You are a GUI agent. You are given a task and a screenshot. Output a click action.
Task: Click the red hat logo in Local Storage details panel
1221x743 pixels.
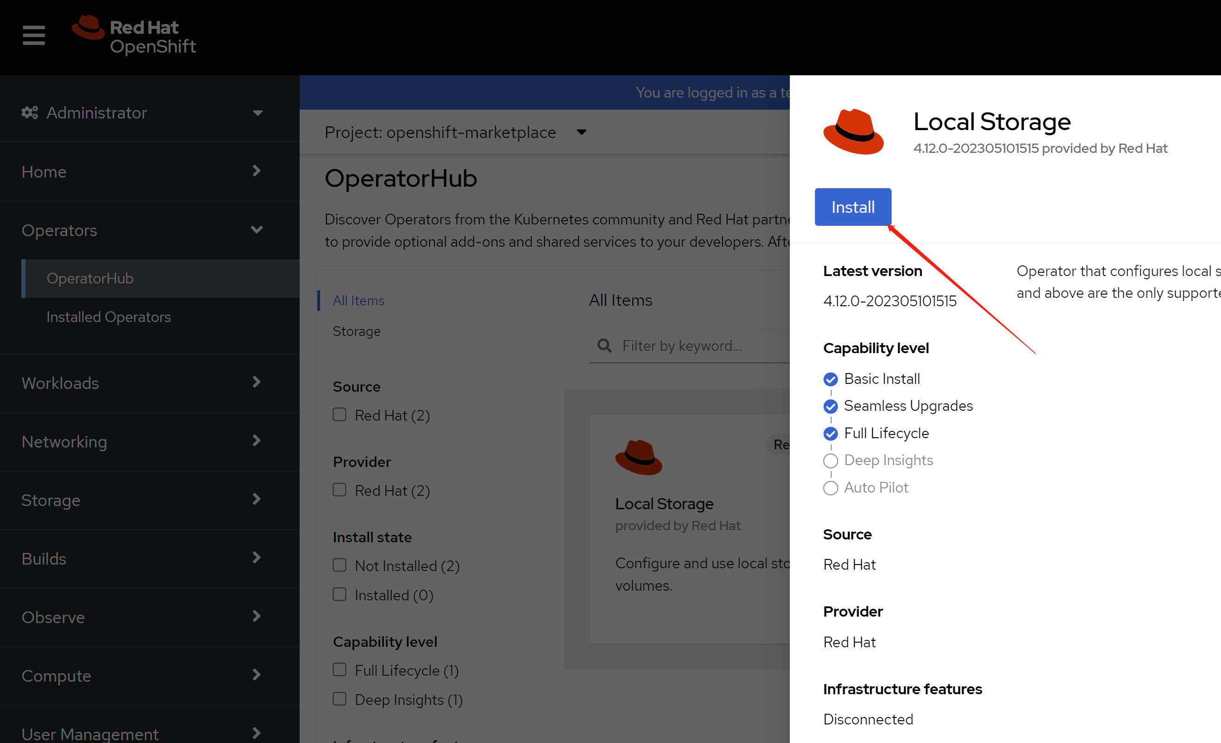point(853,132)
